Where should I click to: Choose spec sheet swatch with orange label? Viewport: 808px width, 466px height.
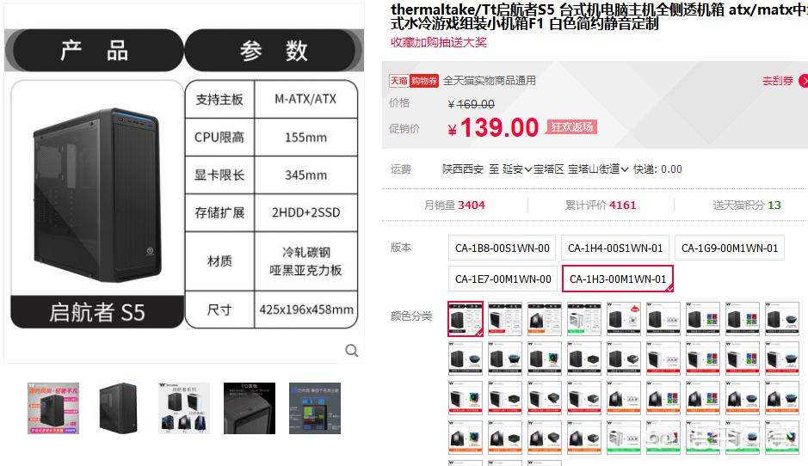click(x=545, y=319)
